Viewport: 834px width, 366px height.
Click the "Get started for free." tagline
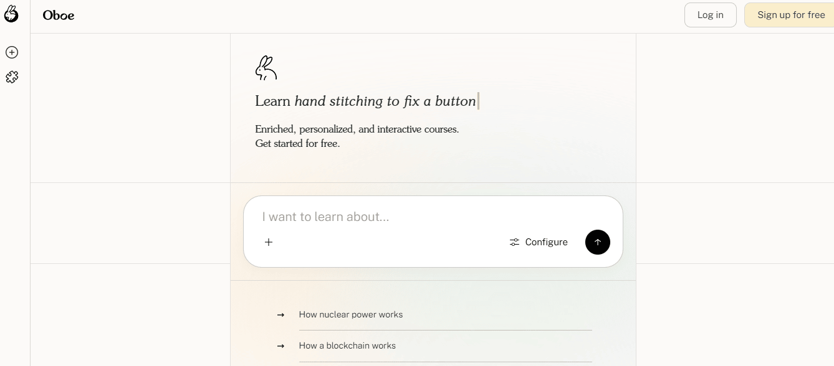tap(297, 144)
